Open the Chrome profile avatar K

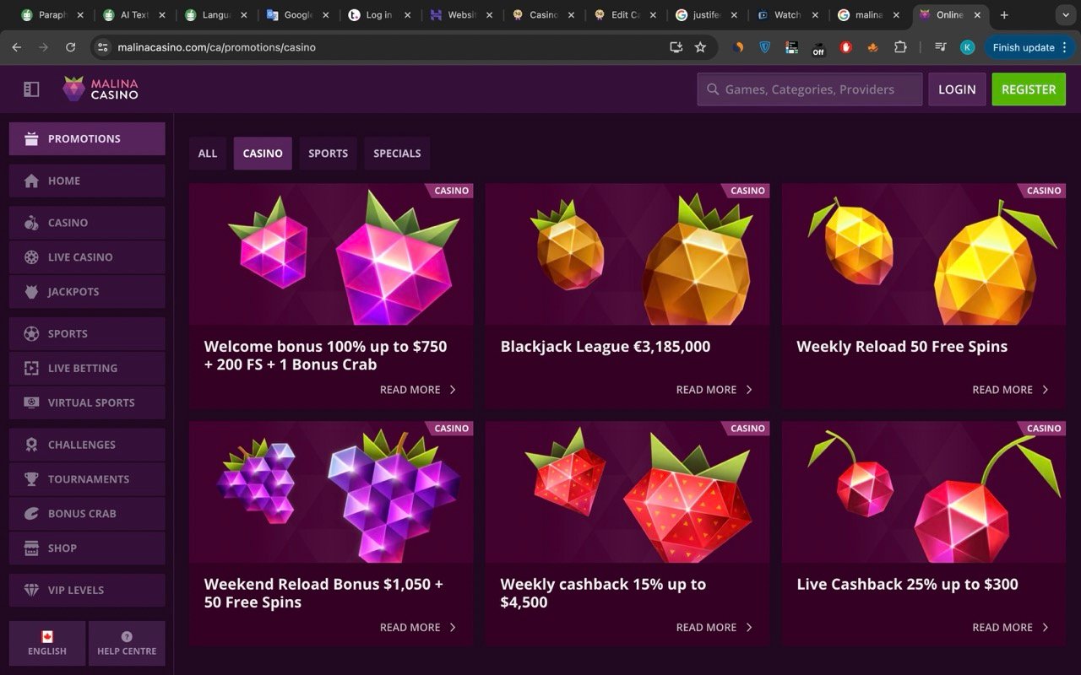pyautogui.click(x=968, y=47)
